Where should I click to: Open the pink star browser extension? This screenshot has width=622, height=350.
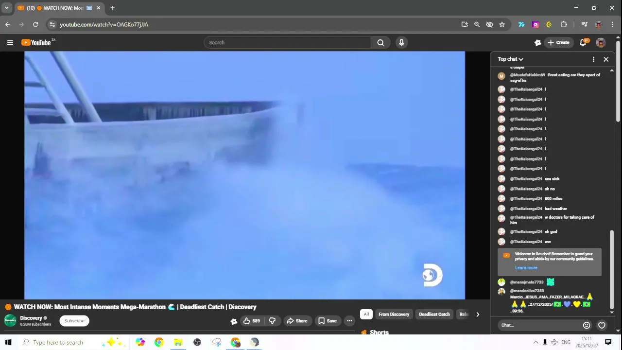[x=536, y=24]
